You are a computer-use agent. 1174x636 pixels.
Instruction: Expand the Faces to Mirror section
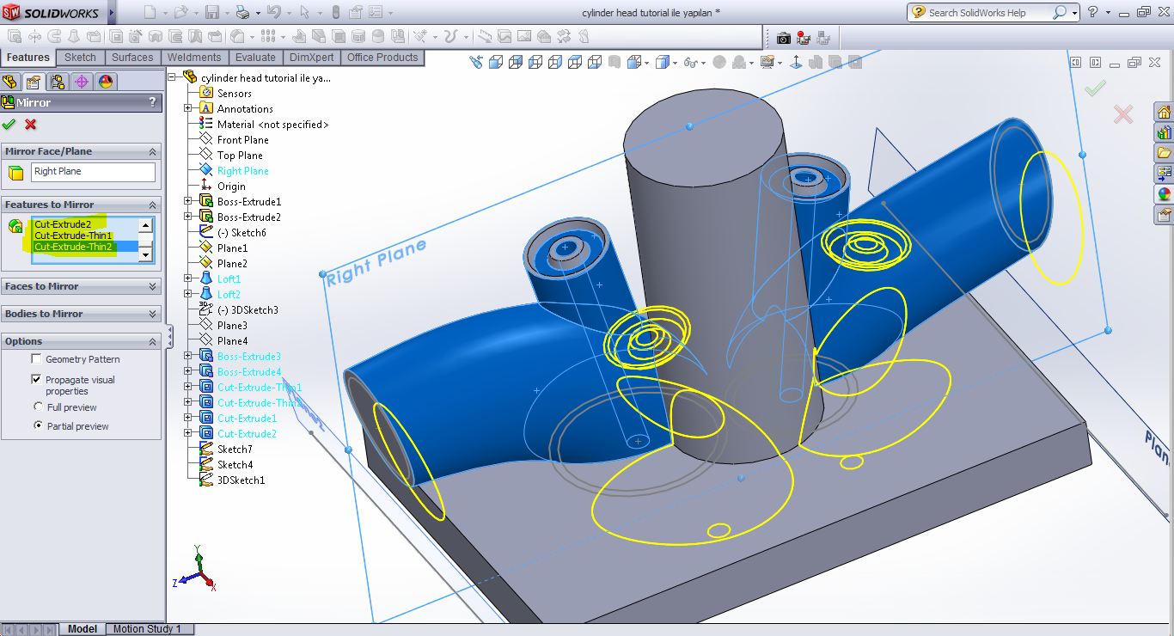153,286
